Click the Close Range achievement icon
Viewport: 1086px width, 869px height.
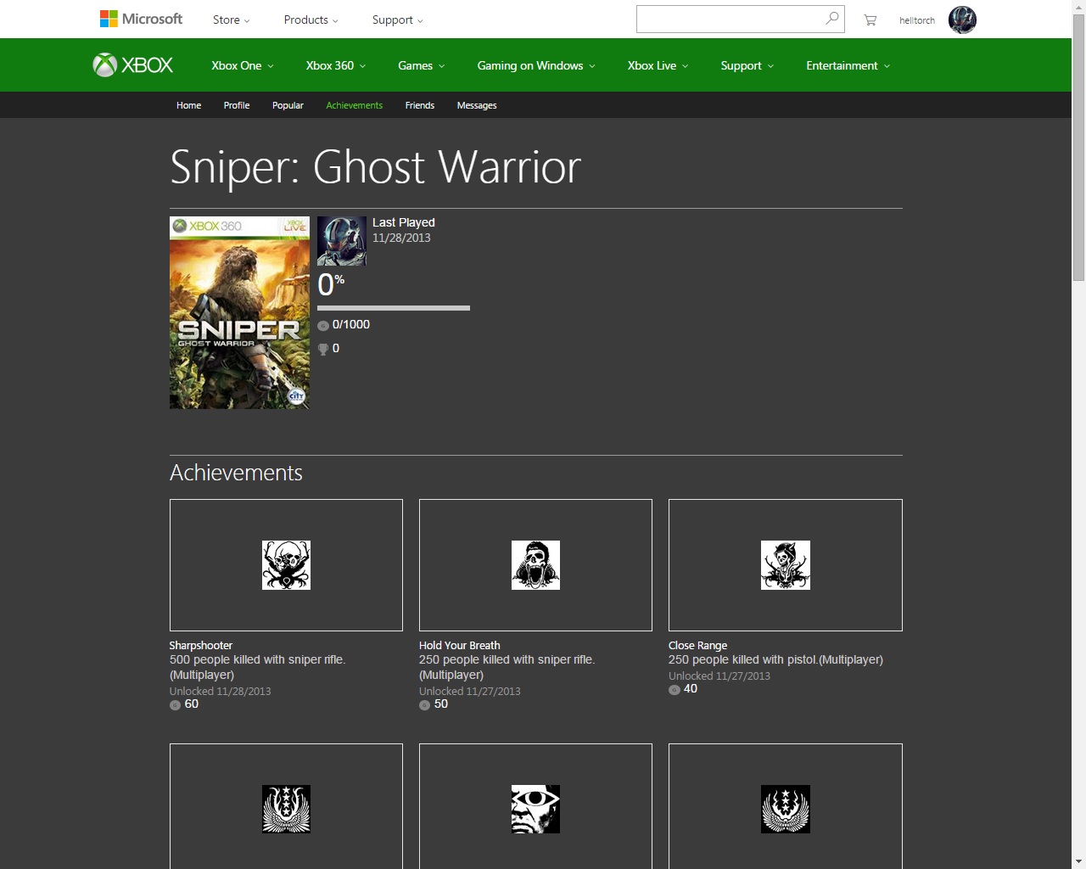[x=786, y=565]
